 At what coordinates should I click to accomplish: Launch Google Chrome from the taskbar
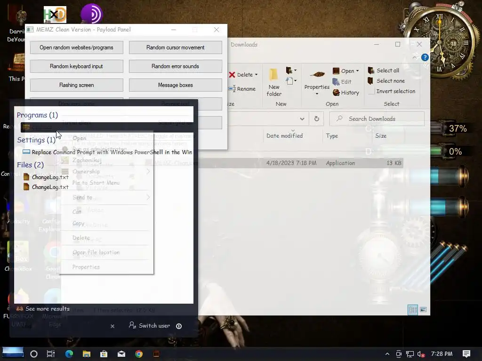[x=139, y=354]
